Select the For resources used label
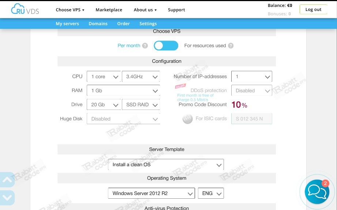 point(205,46)
